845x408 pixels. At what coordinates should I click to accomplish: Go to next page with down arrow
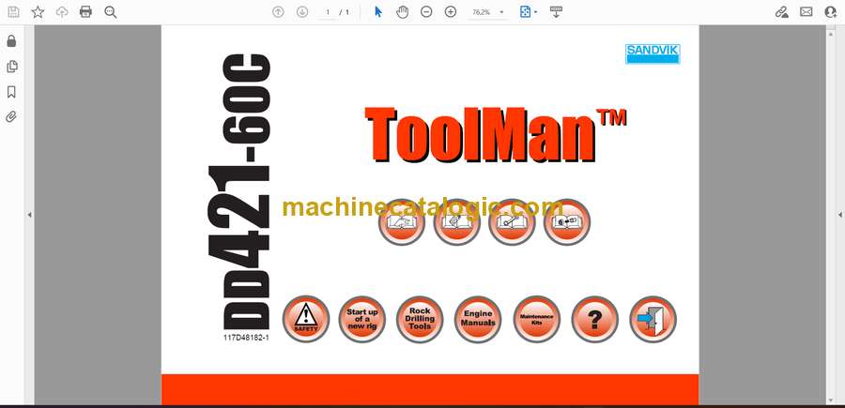pyautogui.click(x=302, y=12)
